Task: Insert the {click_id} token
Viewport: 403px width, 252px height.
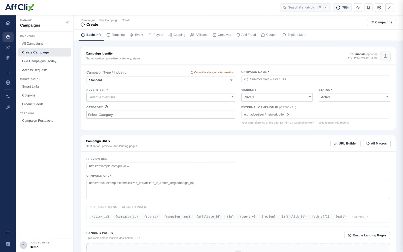Action: [x=101, y=217]
